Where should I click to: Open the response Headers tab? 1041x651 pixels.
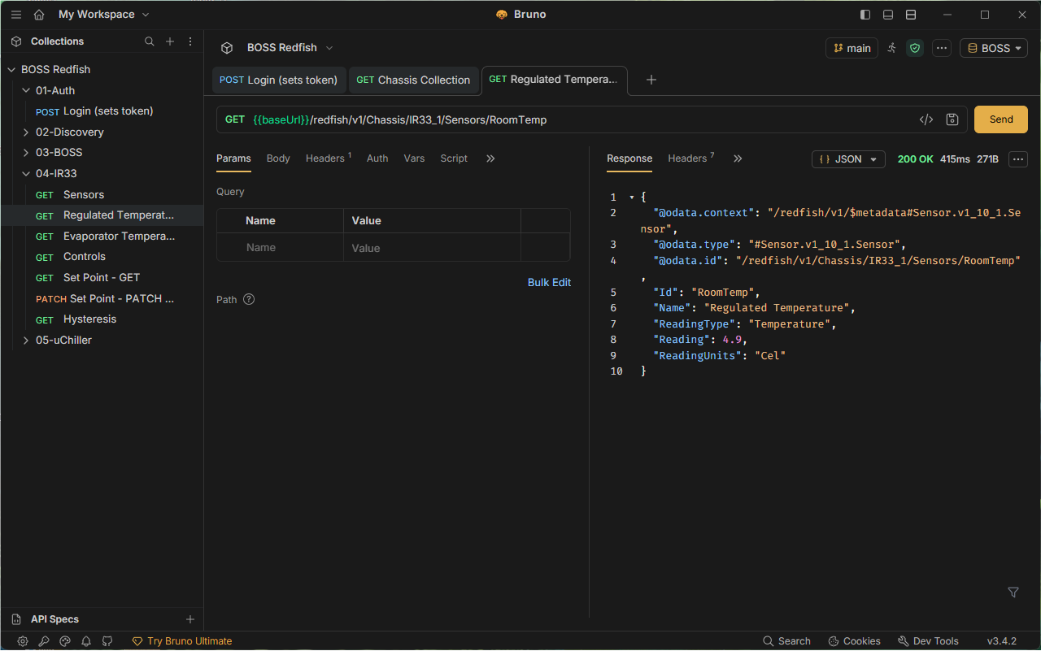coord(691,158)
